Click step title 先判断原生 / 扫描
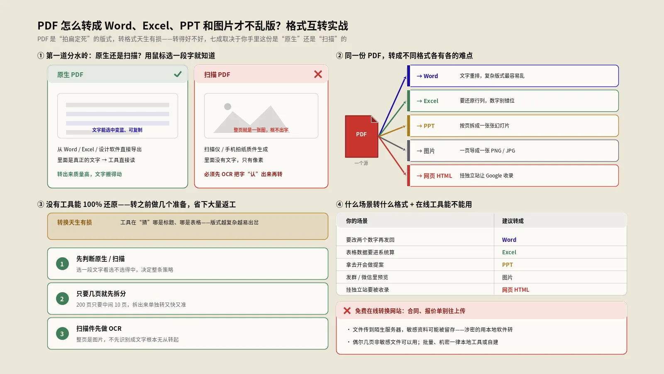 (100, 258)
